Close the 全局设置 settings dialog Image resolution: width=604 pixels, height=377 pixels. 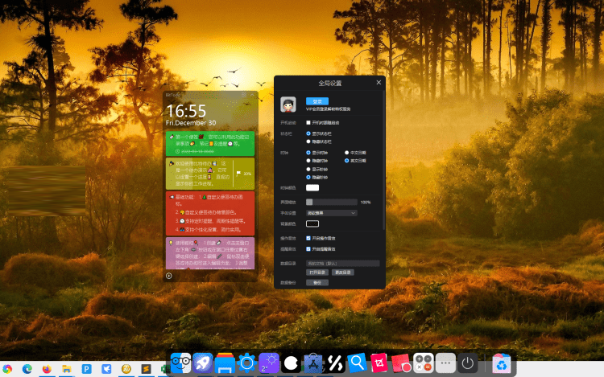tap(379, 83)
